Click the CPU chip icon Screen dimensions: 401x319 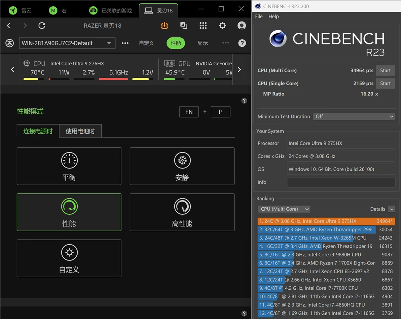[x=27, y=63]
